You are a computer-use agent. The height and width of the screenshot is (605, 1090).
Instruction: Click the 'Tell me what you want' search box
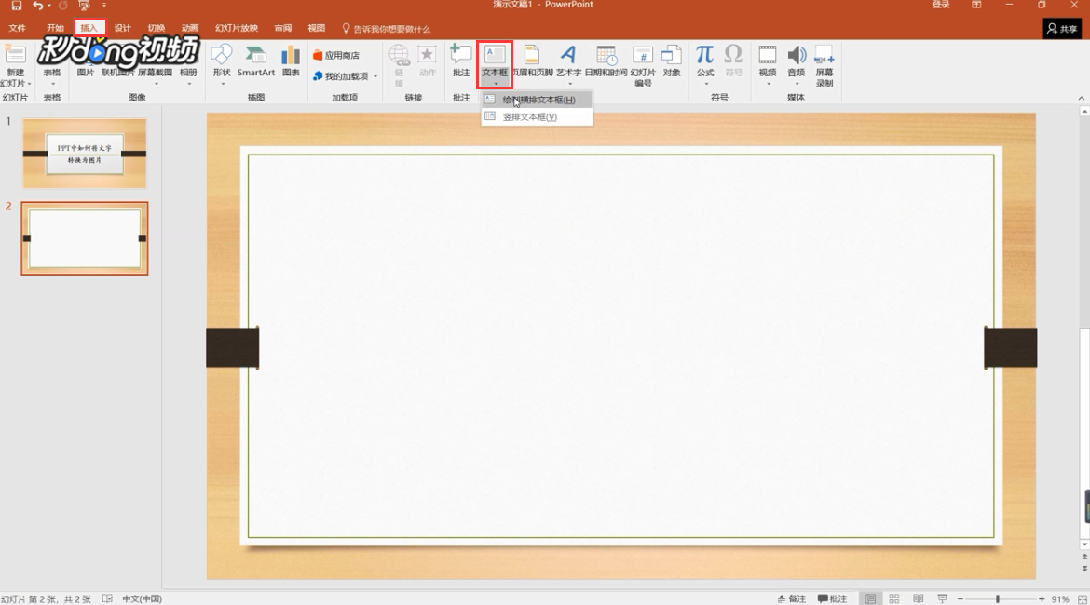(x=387, y=29)
